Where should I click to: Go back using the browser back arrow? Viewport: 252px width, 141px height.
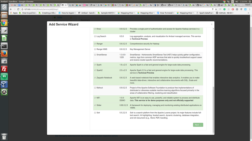(11, 9)
